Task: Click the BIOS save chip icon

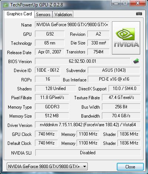Action: [x=136, y=61]
